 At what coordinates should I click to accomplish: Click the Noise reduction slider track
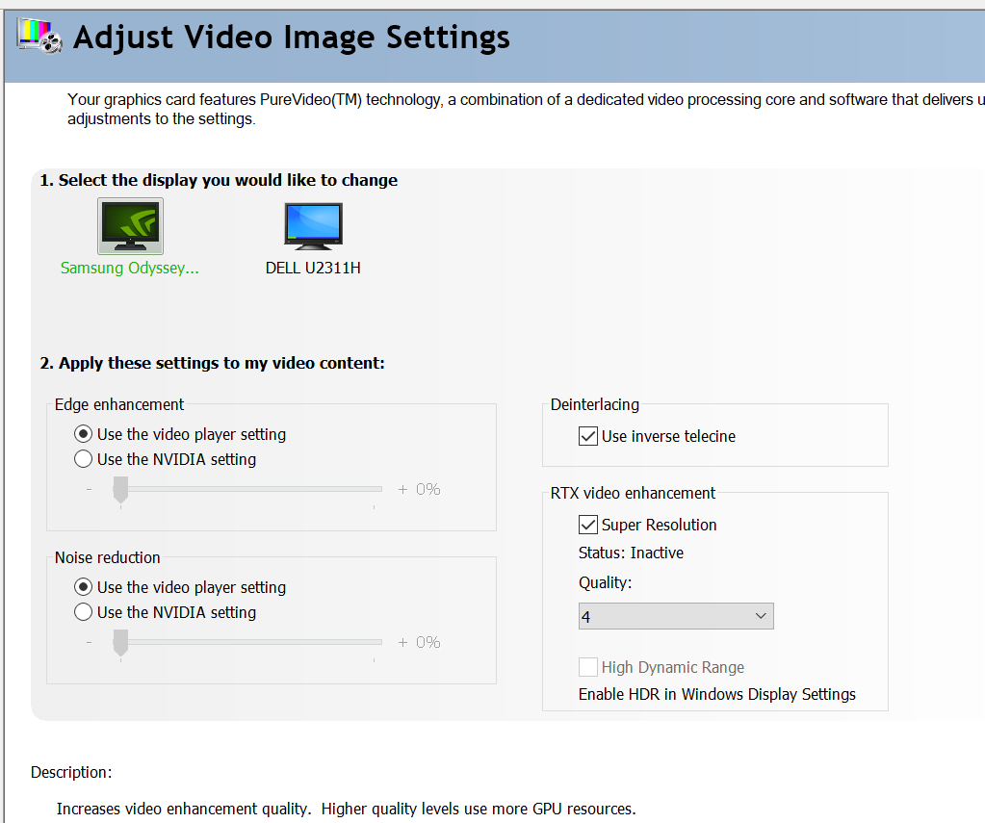[247, 642]
